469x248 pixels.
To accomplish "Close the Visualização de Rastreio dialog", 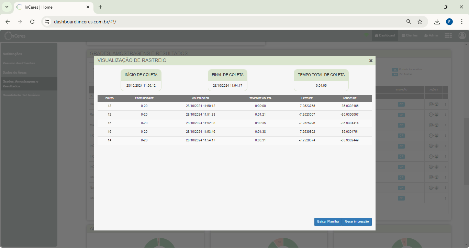I will tap(371, 61).
